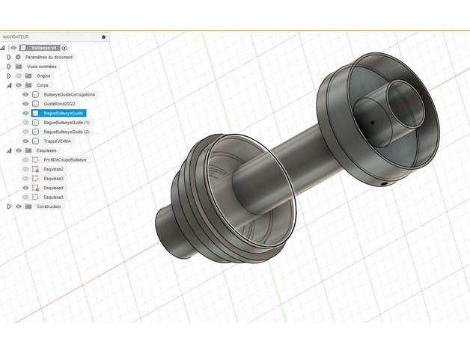Click the folder icon of Vues nommées

coord(19,66)
